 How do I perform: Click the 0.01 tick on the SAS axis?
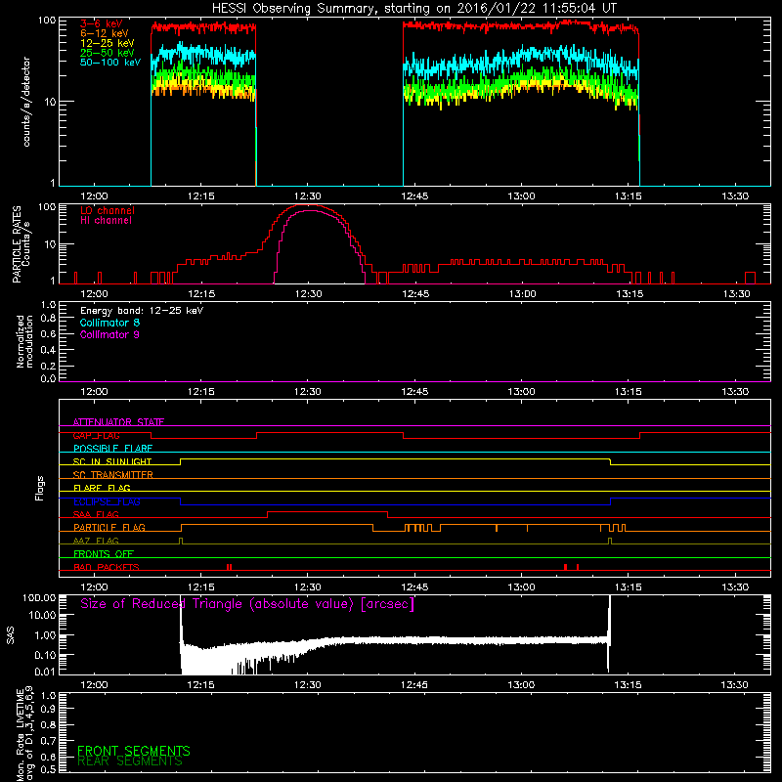click(x=45, y=672)
